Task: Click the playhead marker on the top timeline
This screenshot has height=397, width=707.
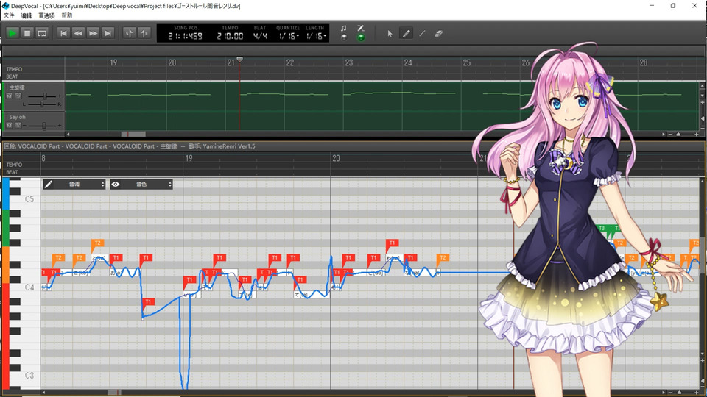Action: point(240,60)
